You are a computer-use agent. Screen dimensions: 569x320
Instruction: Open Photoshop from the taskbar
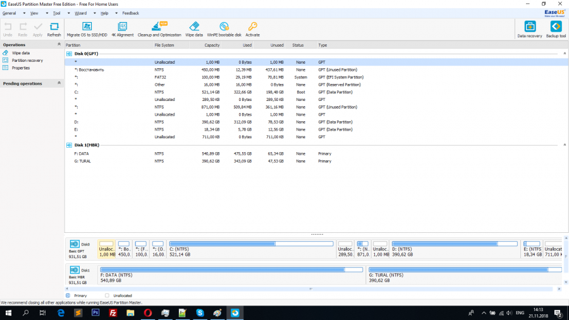(x=95, y=312)
